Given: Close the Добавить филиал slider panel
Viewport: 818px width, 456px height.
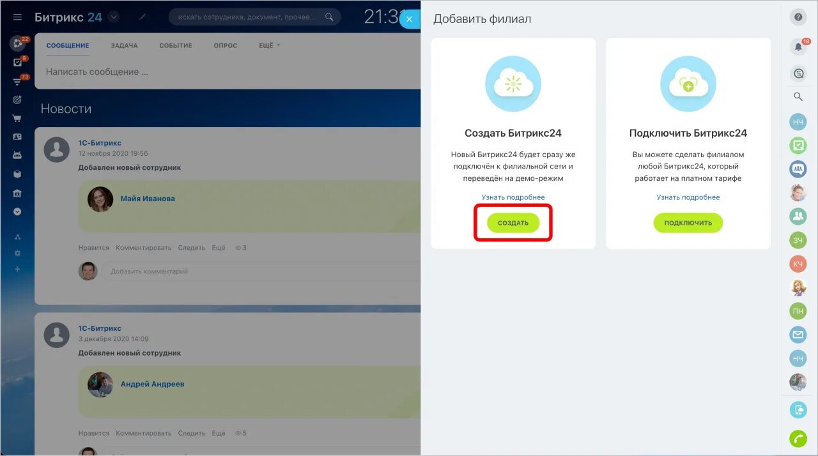Looking at the screenshot, I should coord(410,19).
